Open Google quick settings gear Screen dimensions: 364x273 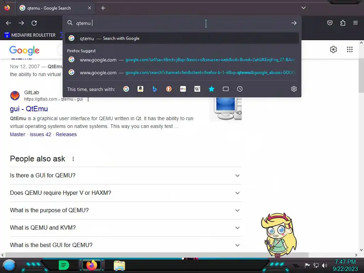[x=333, y=49]
